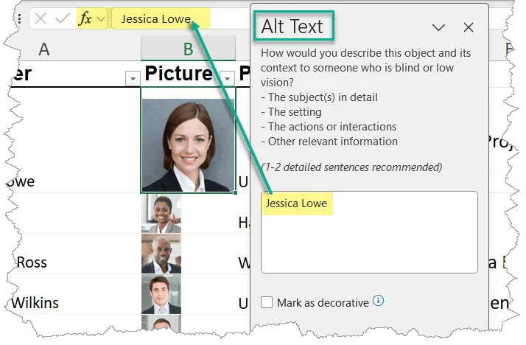Select the second portrait picture in column B
This screenshot has width=526, height=345.
click(161, 214)
